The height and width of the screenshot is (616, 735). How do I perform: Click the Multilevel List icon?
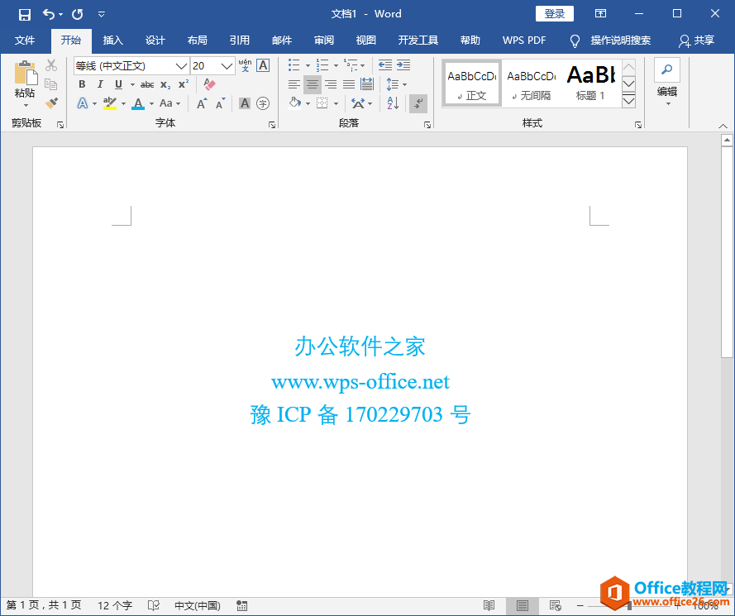click(351, 65)
